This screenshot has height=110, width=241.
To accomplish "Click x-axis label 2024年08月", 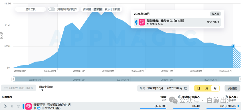I will (x=50, y=71).
